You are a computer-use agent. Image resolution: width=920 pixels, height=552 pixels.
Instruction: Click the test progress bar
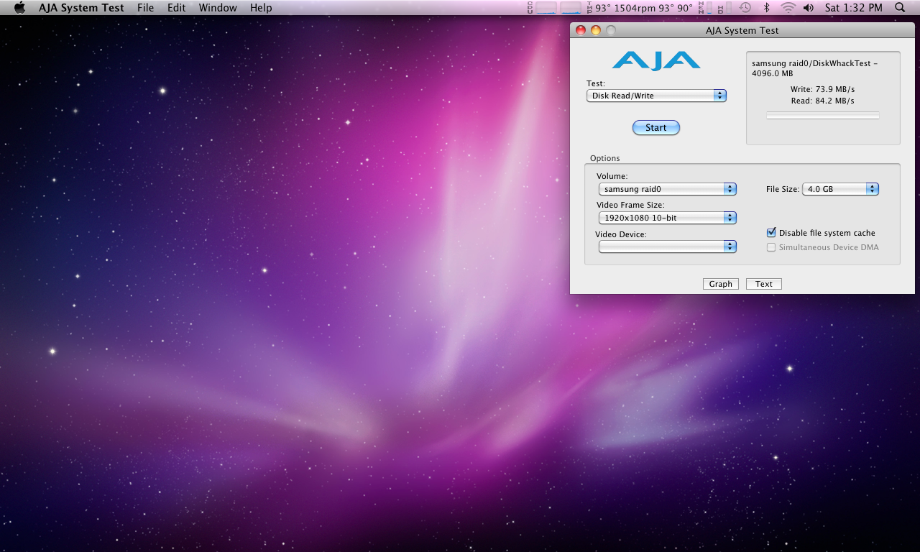pos(823,115)
